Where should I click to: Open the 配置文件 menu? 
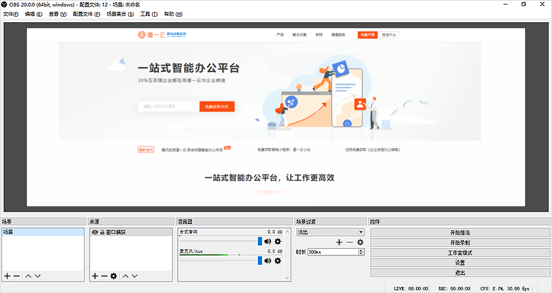pos(86,13)
